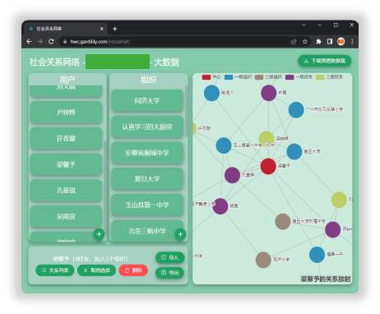The height and width of the screenshot is (314, 380).
Task: Select the blue 福鼎一中 node in the graph
Action: (x=317, y=255)
